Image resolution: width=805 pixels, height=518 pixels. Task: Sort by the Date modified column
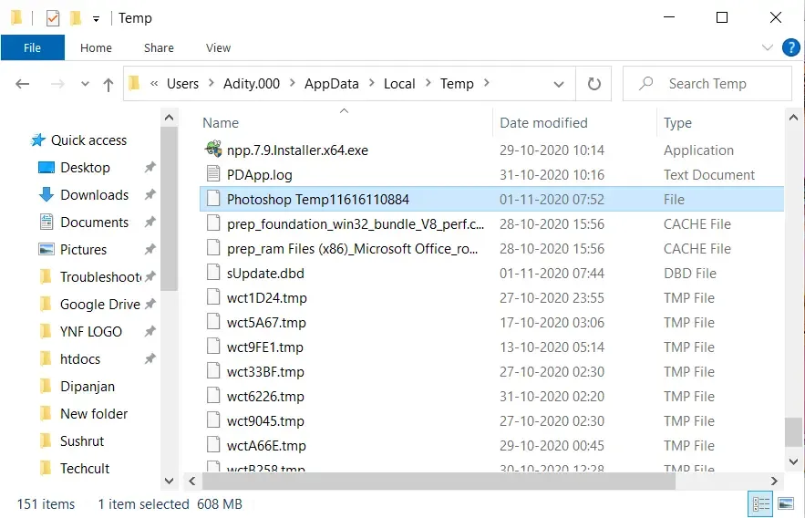543,123
